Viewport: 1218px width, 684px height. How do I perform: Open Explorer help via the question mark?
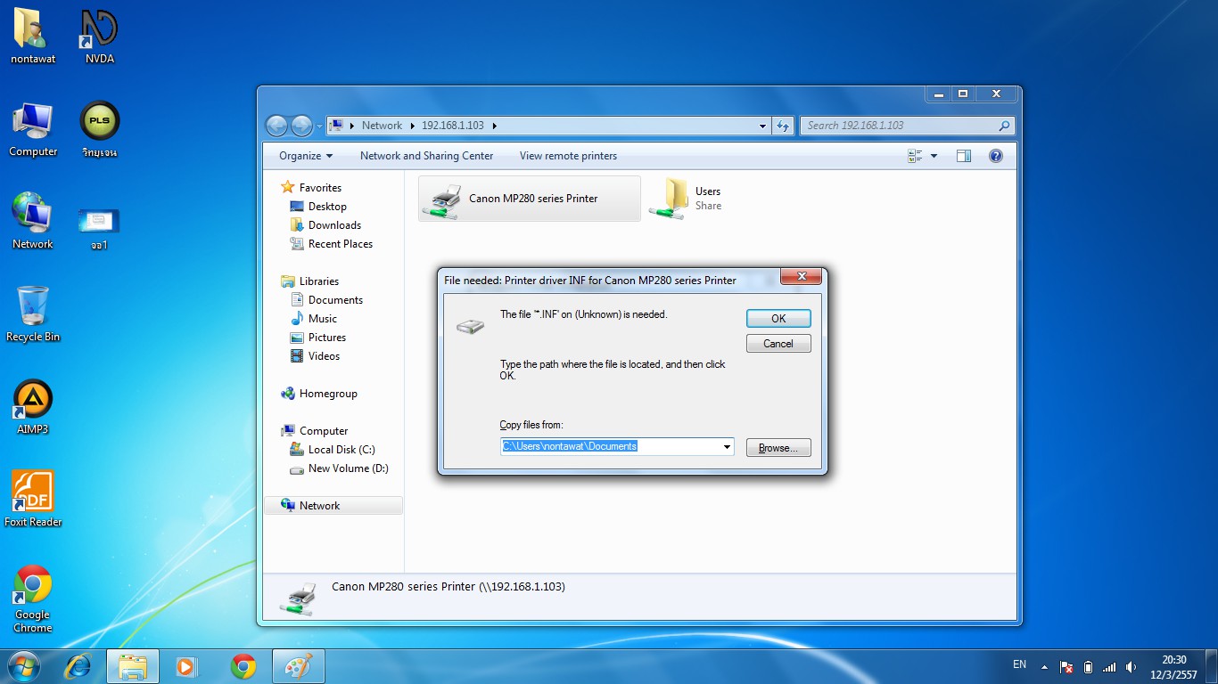click(x=996, y=156)
